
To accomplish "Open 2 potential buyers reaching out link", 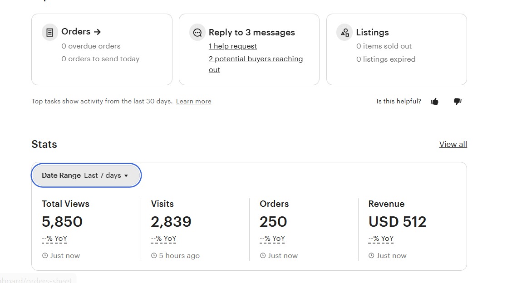I will (256, 59).
